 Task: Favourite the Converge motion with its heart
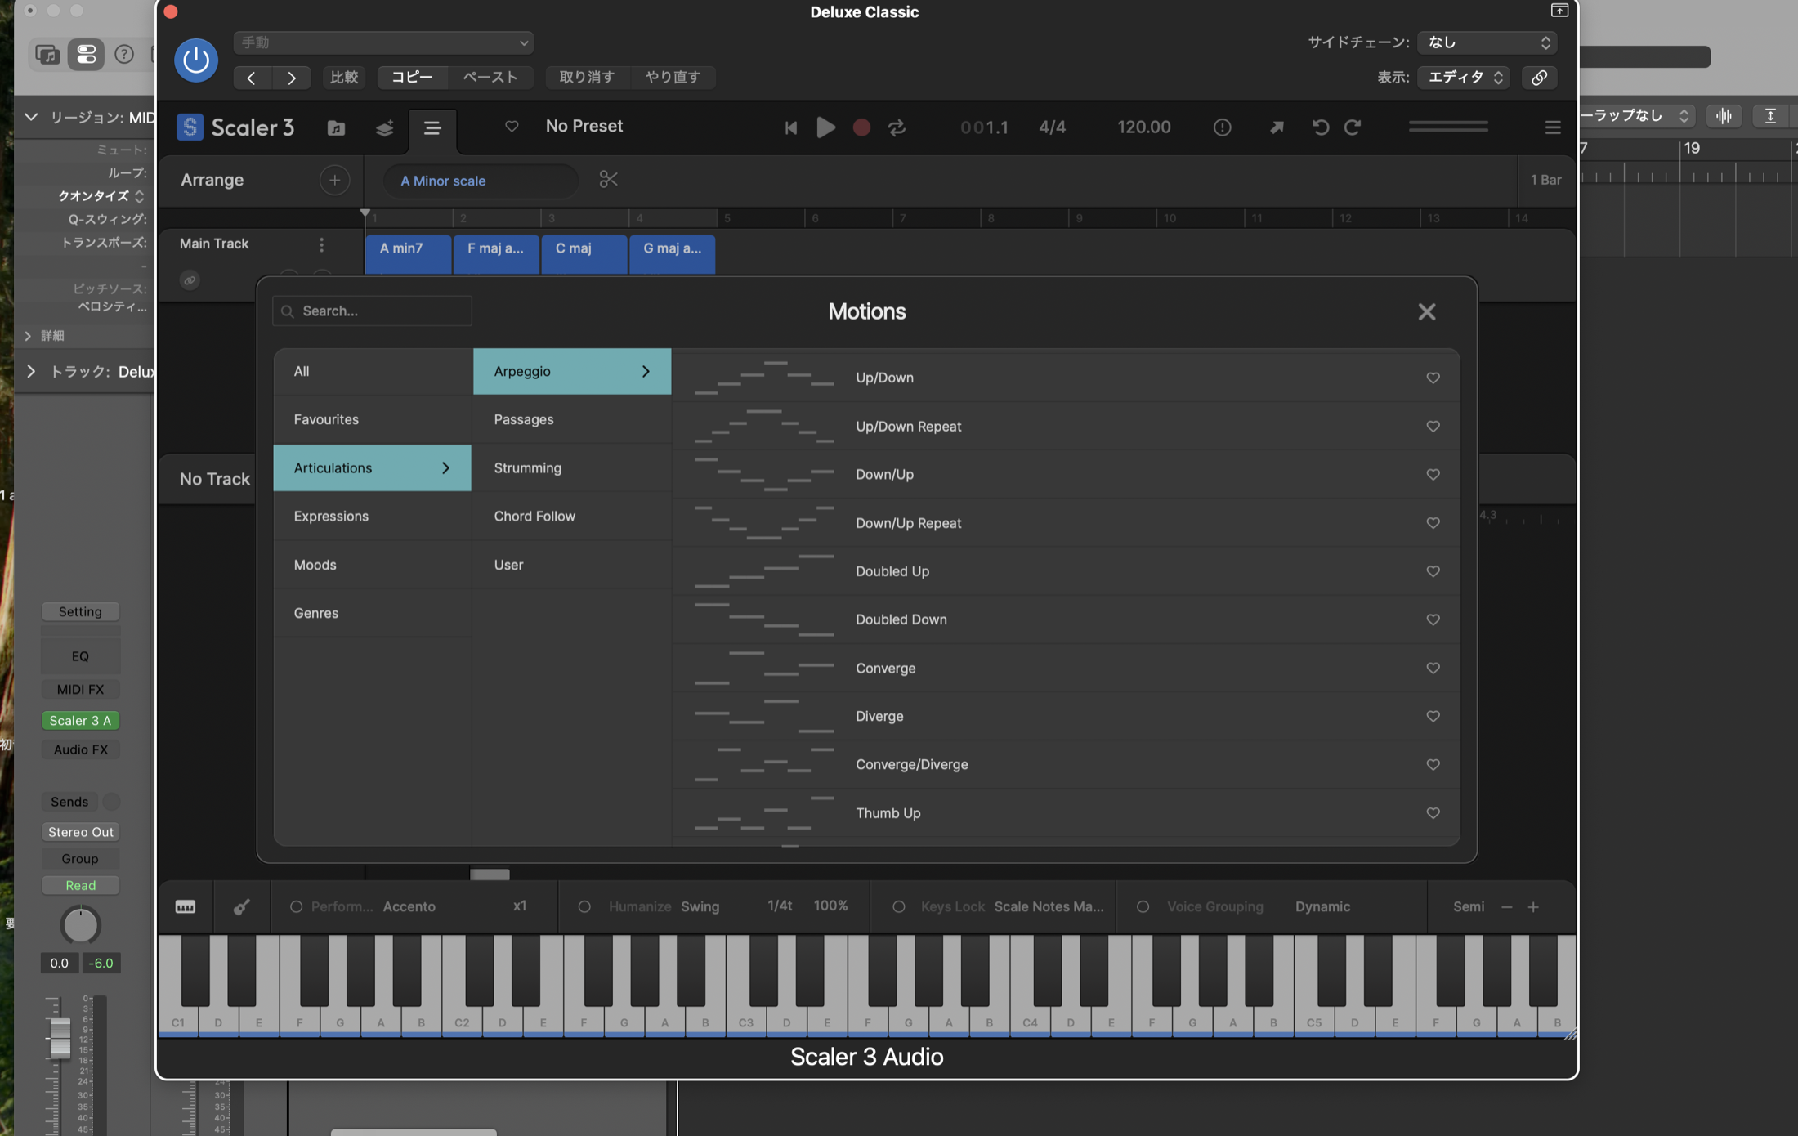coord(1433,668)
